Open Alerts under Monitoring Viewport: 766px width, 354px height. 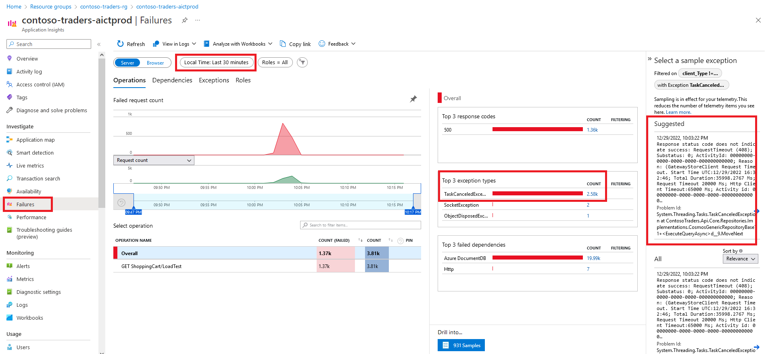23,266
